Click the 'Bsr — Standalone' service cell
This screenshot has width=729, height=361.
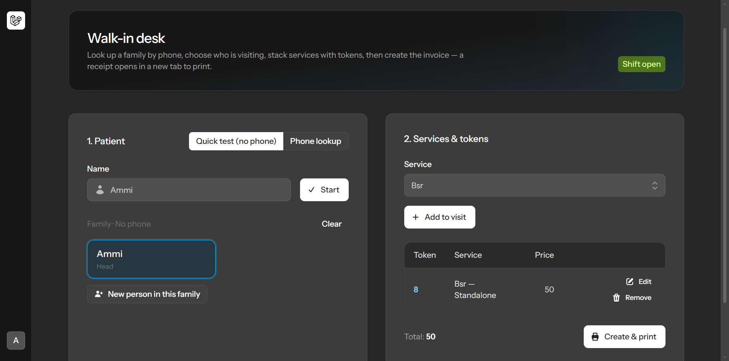[475, 290]
